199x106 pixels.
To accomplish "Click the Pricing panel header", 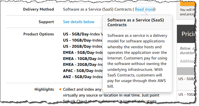I will [x=186, y=34].
